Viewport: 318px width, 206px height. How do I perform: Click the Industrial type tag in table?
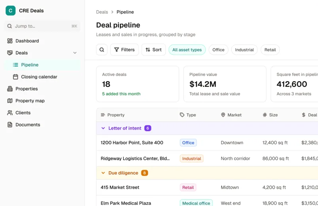(192, 158)
